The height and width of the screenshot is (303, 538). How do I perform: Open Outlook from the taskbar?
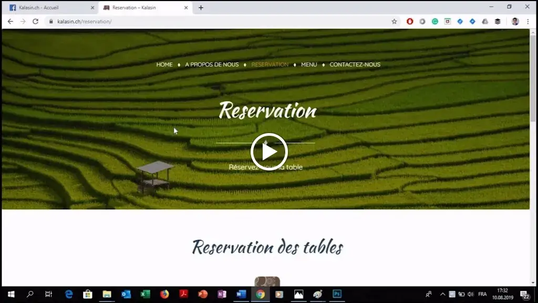click(126, 295)
